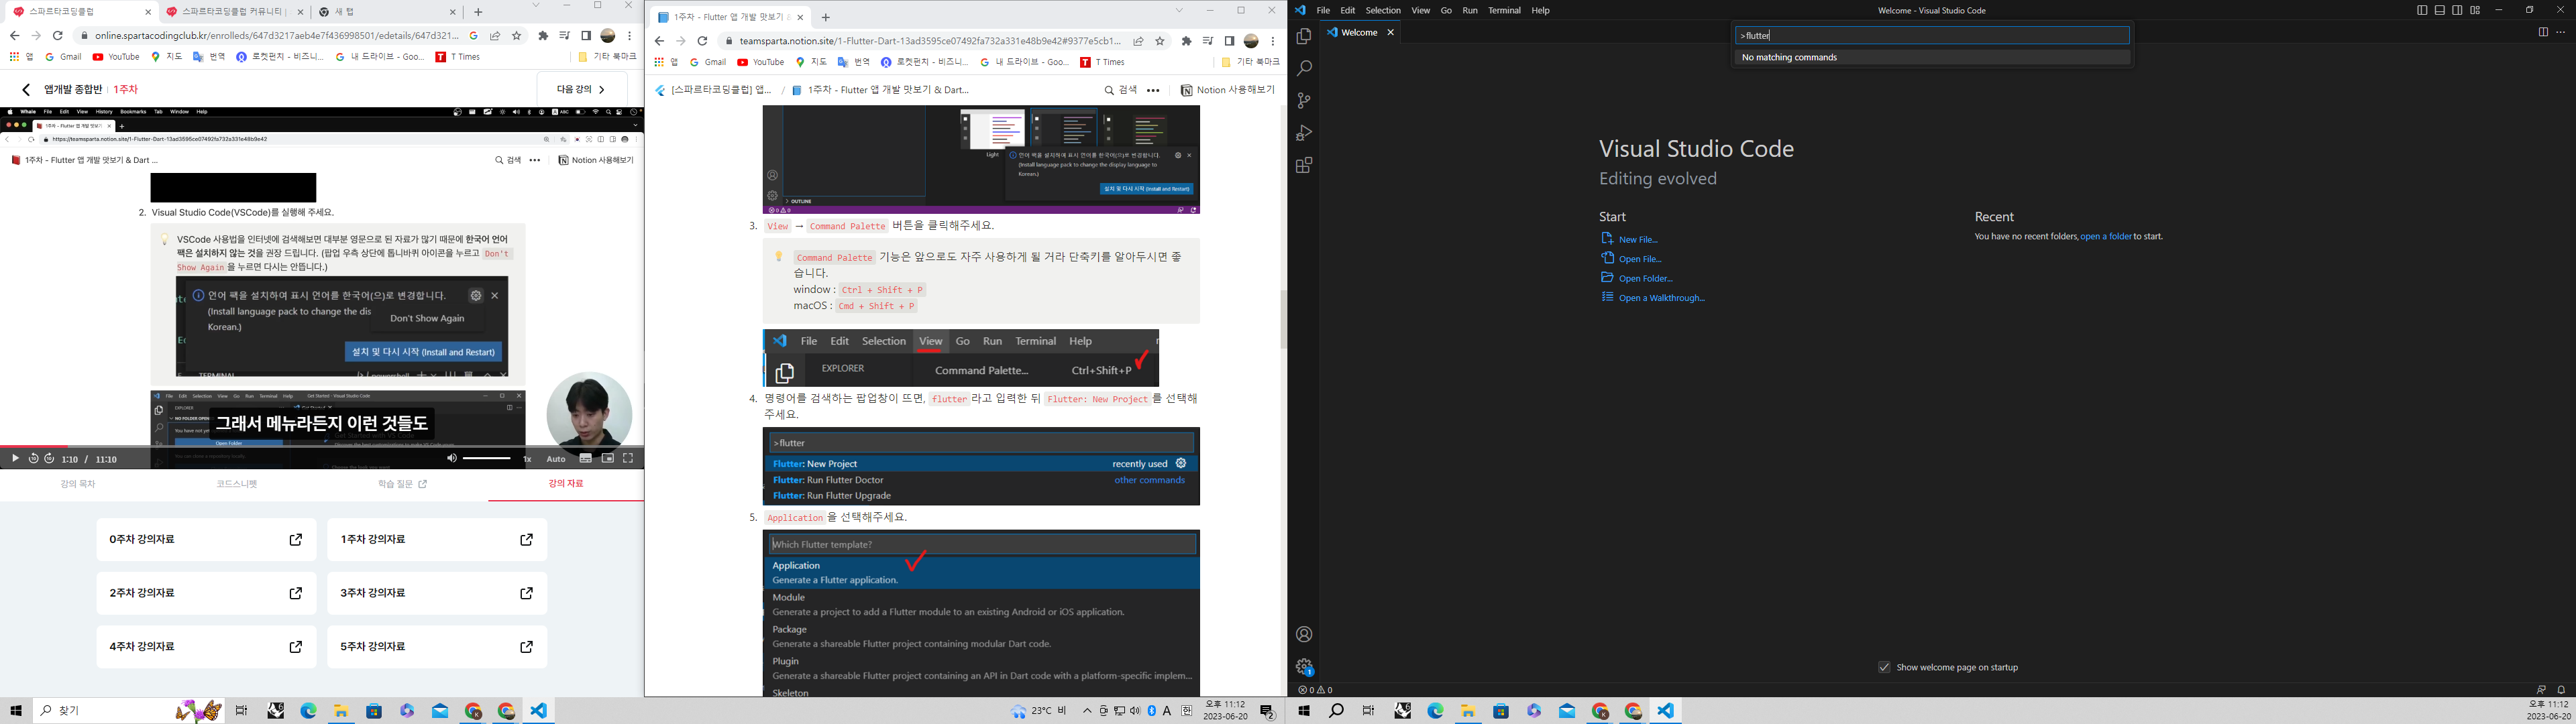Open the Auto video quality selector

tap(556, 459)
